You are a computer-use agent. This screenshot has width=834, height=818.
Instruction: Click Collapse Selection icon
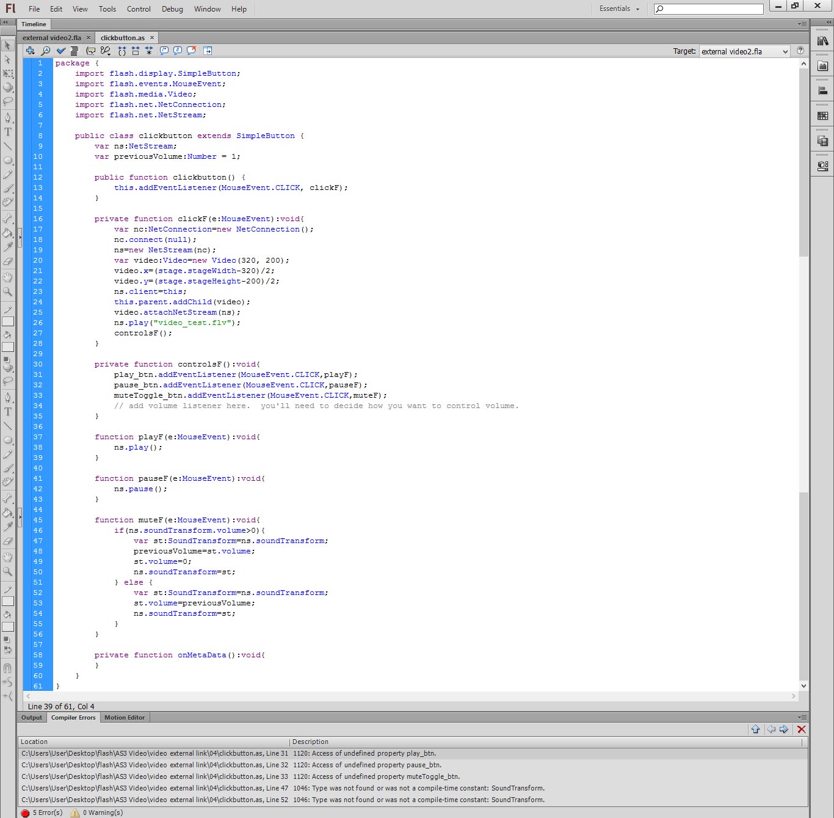(x=136, y=51)
